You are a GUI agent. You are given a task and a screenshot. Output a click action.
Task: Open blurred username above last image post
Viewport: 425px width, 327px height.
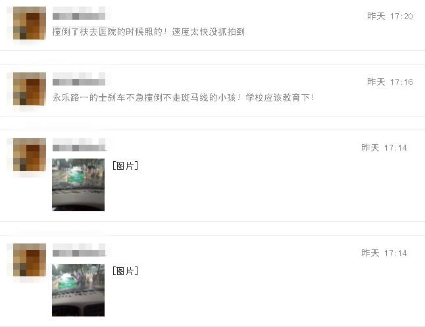click(79, 250)
